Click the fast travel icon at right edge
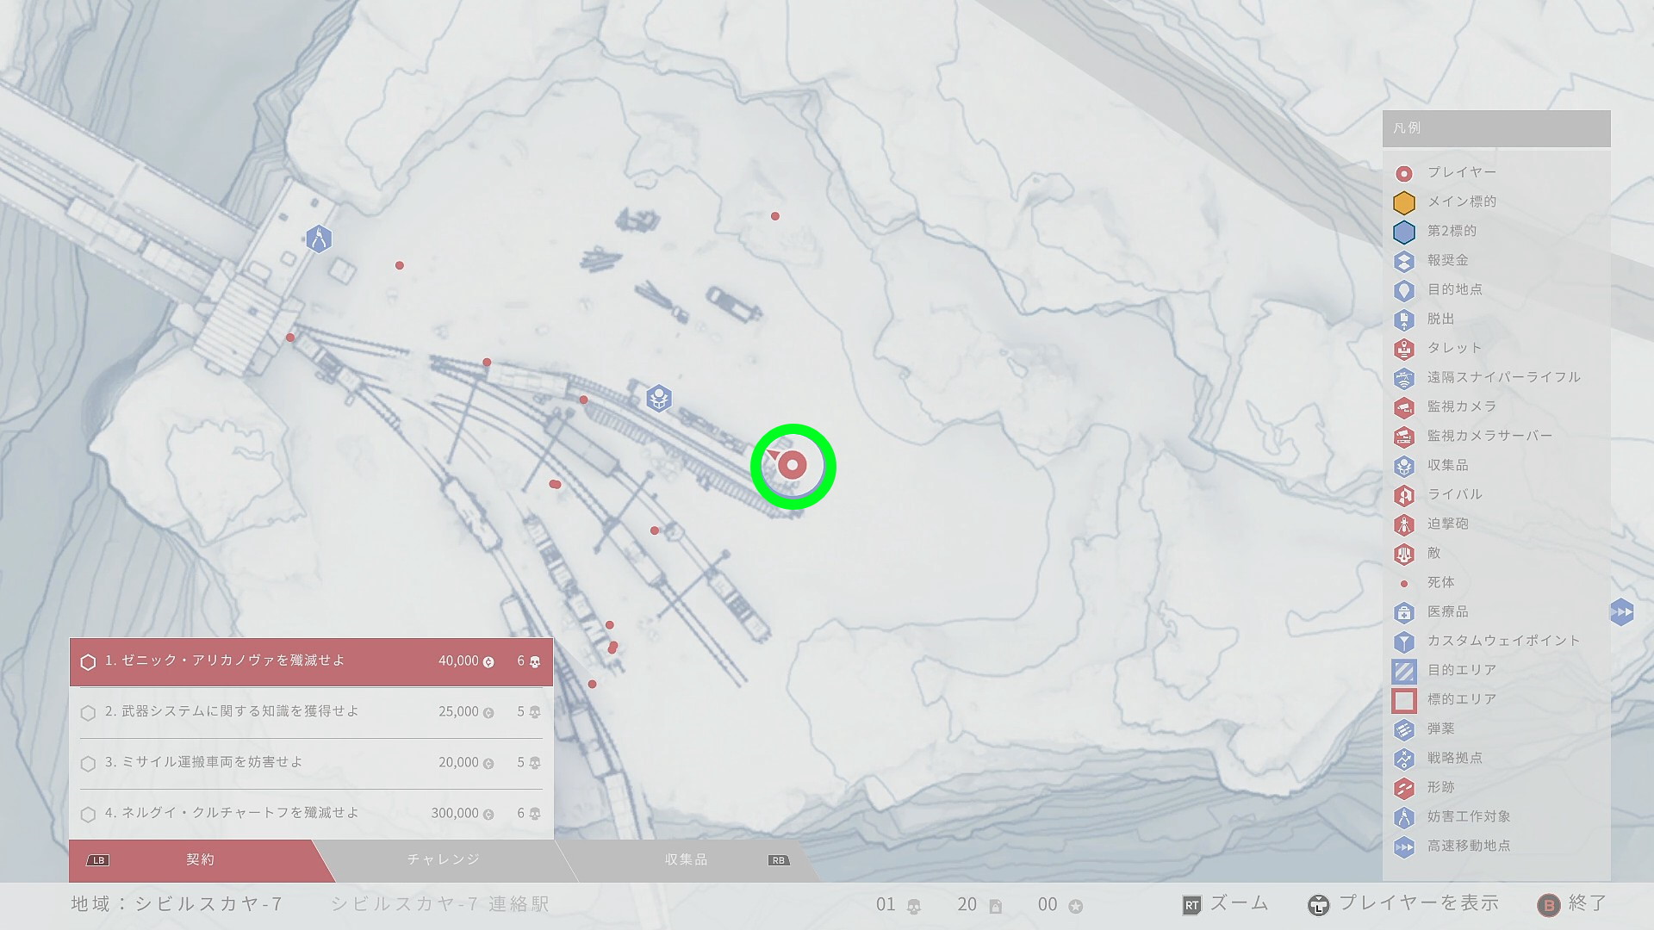Image resolution: width=1654 pixels, height=930 pixels. pyautogui.click(x=1621, y=612)
